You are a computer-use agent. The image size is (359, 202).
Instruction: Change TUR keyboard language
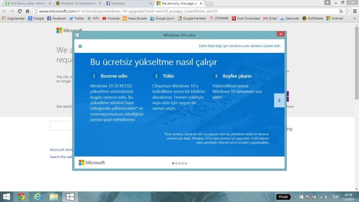[x=336, y=197]
